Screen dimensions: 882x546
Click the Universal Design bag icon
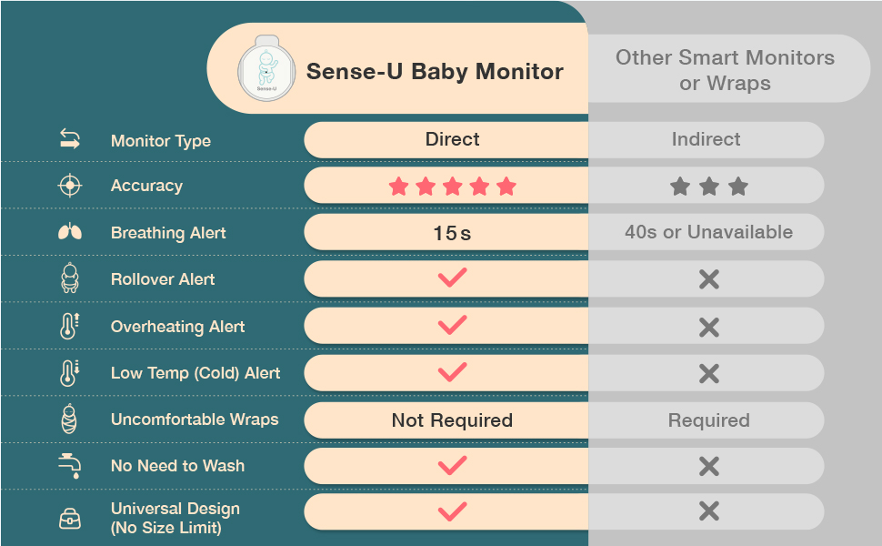click(x=70, y=518)
